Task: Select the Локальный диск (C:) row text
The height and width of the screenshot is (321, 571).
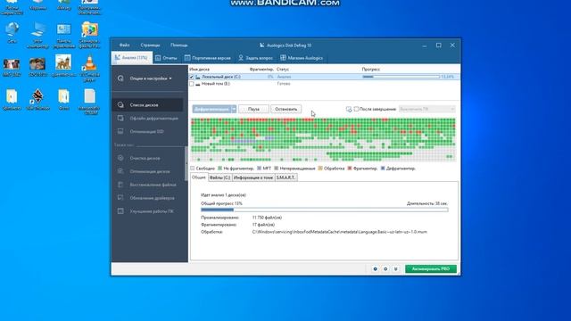Action: [221, 77]
